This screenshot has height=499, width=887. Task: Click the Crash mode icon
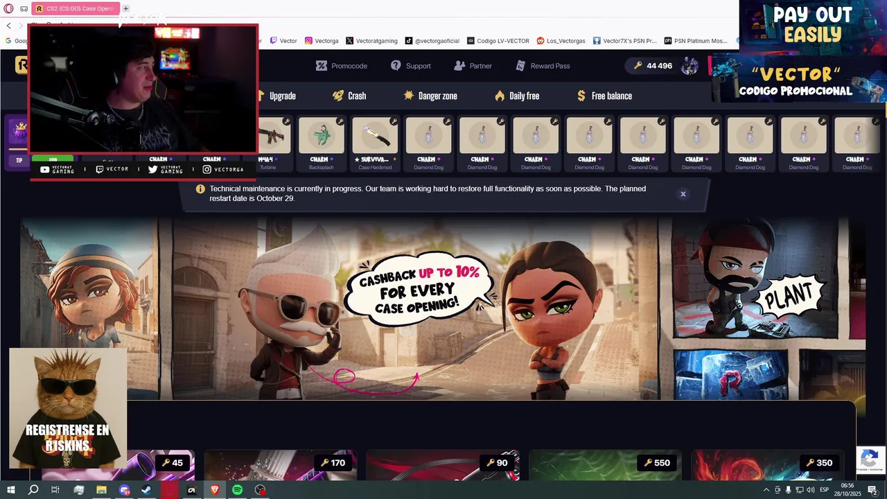click(337, 96)
